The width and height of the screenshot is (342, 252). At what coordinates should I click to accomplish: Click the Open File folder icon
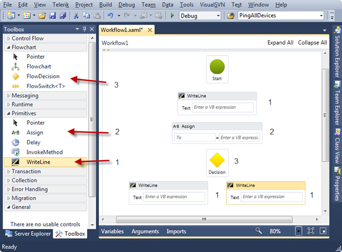tap(42, 15)
